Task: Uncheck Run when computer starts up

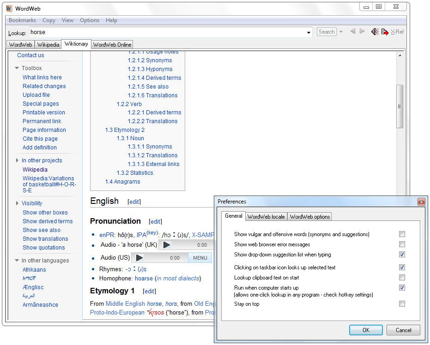Action: coord(402,287)
